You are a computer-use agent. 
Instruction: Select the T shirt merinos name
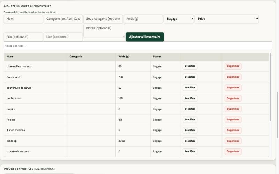[x=16, y=130]
